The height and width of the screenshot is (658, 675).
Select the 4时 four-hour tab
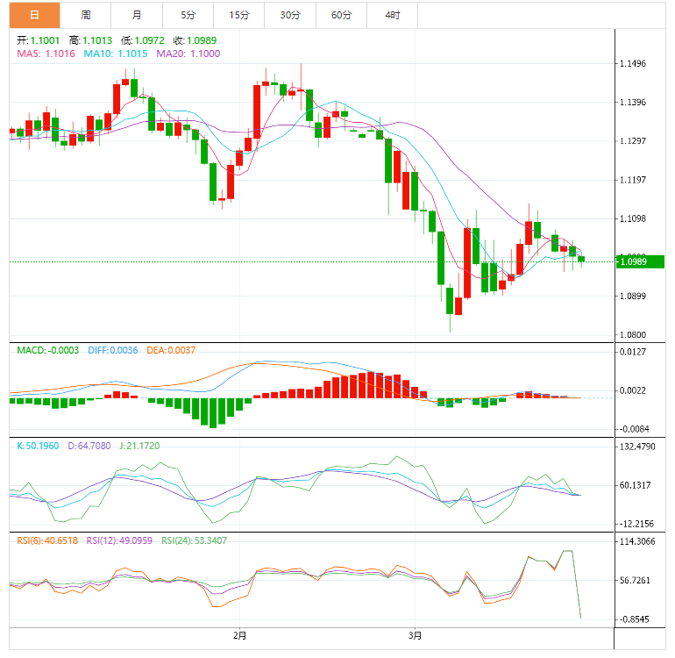click(393, 15)
